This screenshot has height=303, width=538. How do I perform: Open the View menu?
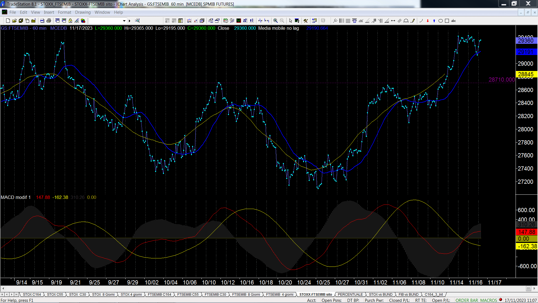point(36,12)
